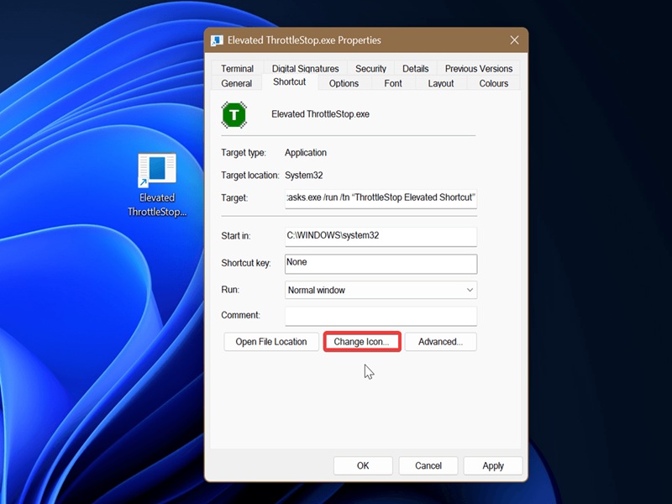Click the 'Target location:' label

click(249, 176)
